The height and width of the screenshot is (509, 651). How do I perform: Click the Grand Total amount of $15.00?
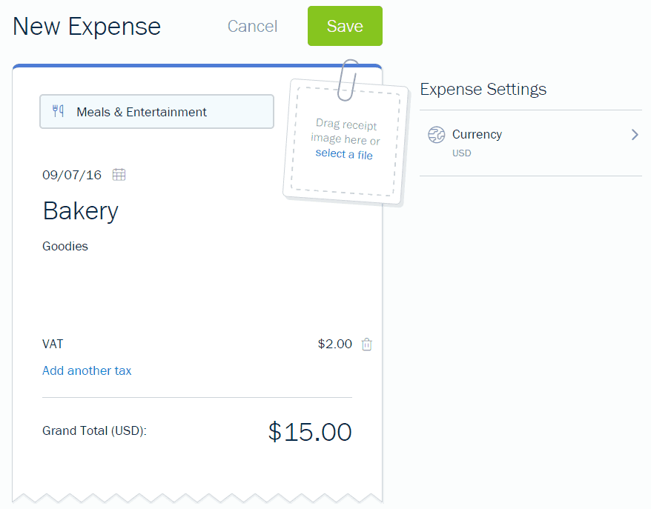click(311, 430)
